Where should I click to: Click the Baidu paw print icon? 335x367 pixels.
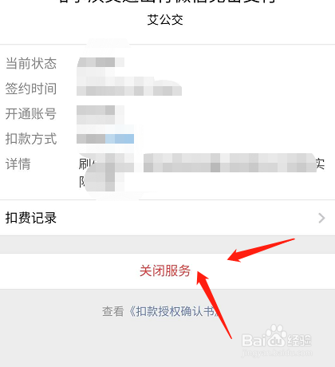pos(276,336)
